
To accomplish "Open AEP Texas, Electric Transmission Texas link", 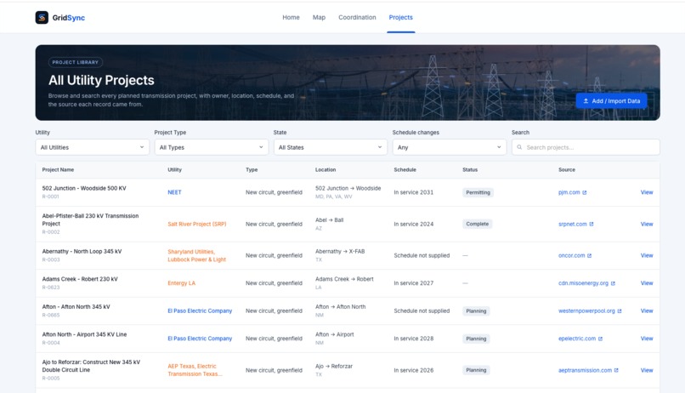I will click(195, 370).
